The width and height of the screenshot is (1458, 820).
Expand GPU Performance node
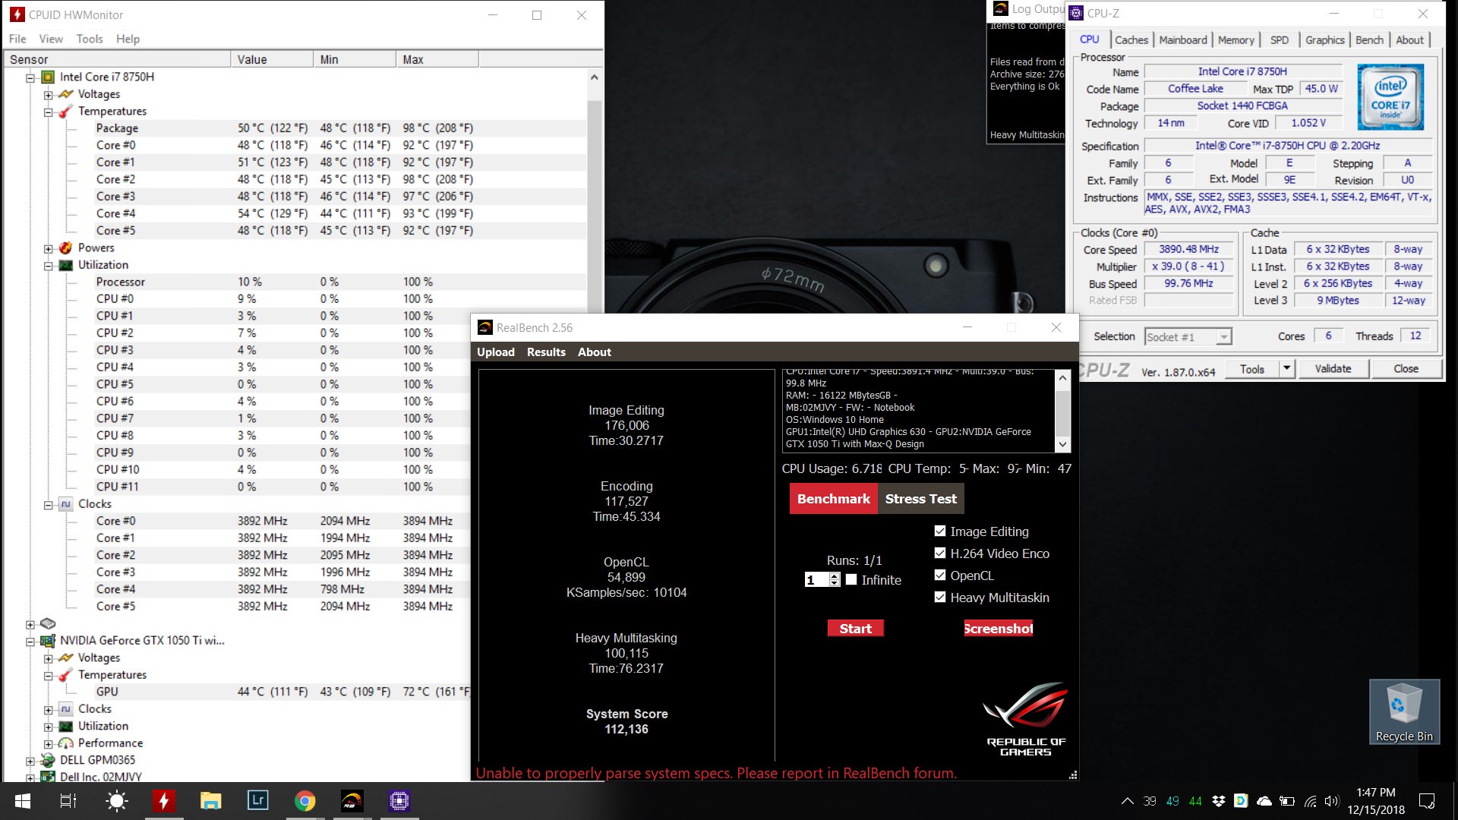[x=49, y=744]
